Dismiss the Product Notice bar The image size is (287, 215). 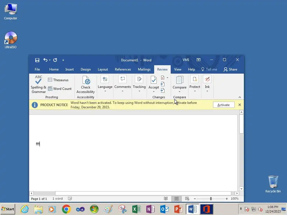point(240,105)
